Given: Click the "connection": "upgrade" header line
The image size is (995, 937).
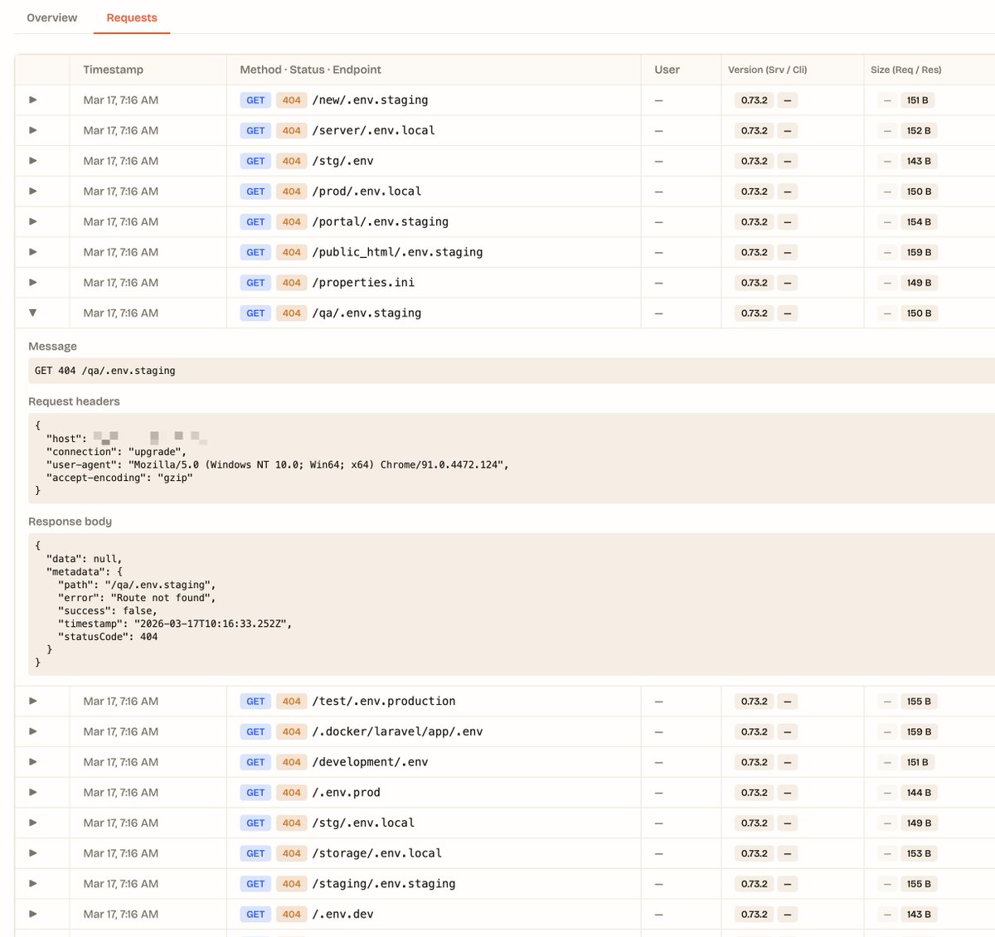Looking at the screenshot, I should click(116, 452).
